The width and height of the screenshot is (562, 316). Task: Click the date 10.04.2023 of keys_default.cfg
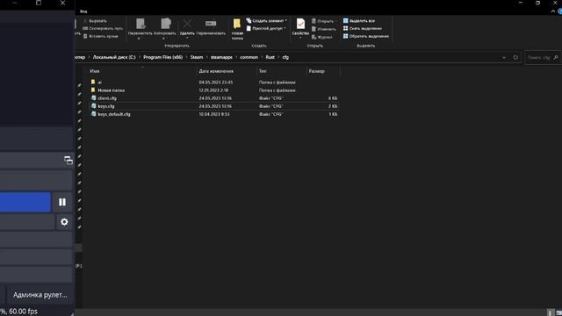214,114
